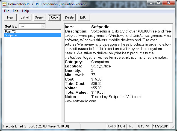Click the NUM indicator in status bar
Screen dimensions: 177x131
(x=121, y=126)
